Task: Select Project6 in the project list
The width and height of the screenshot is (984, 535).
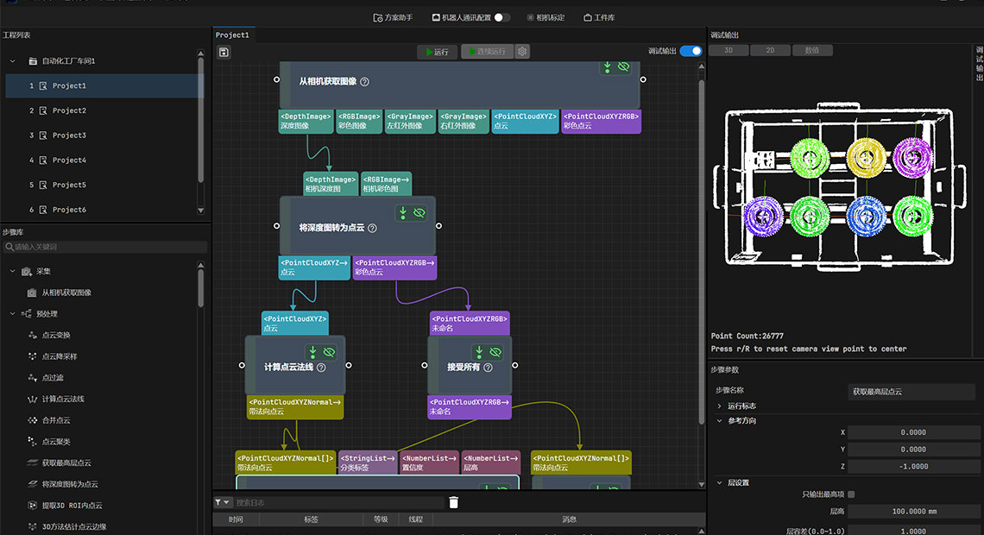Action: coord(104,210)
